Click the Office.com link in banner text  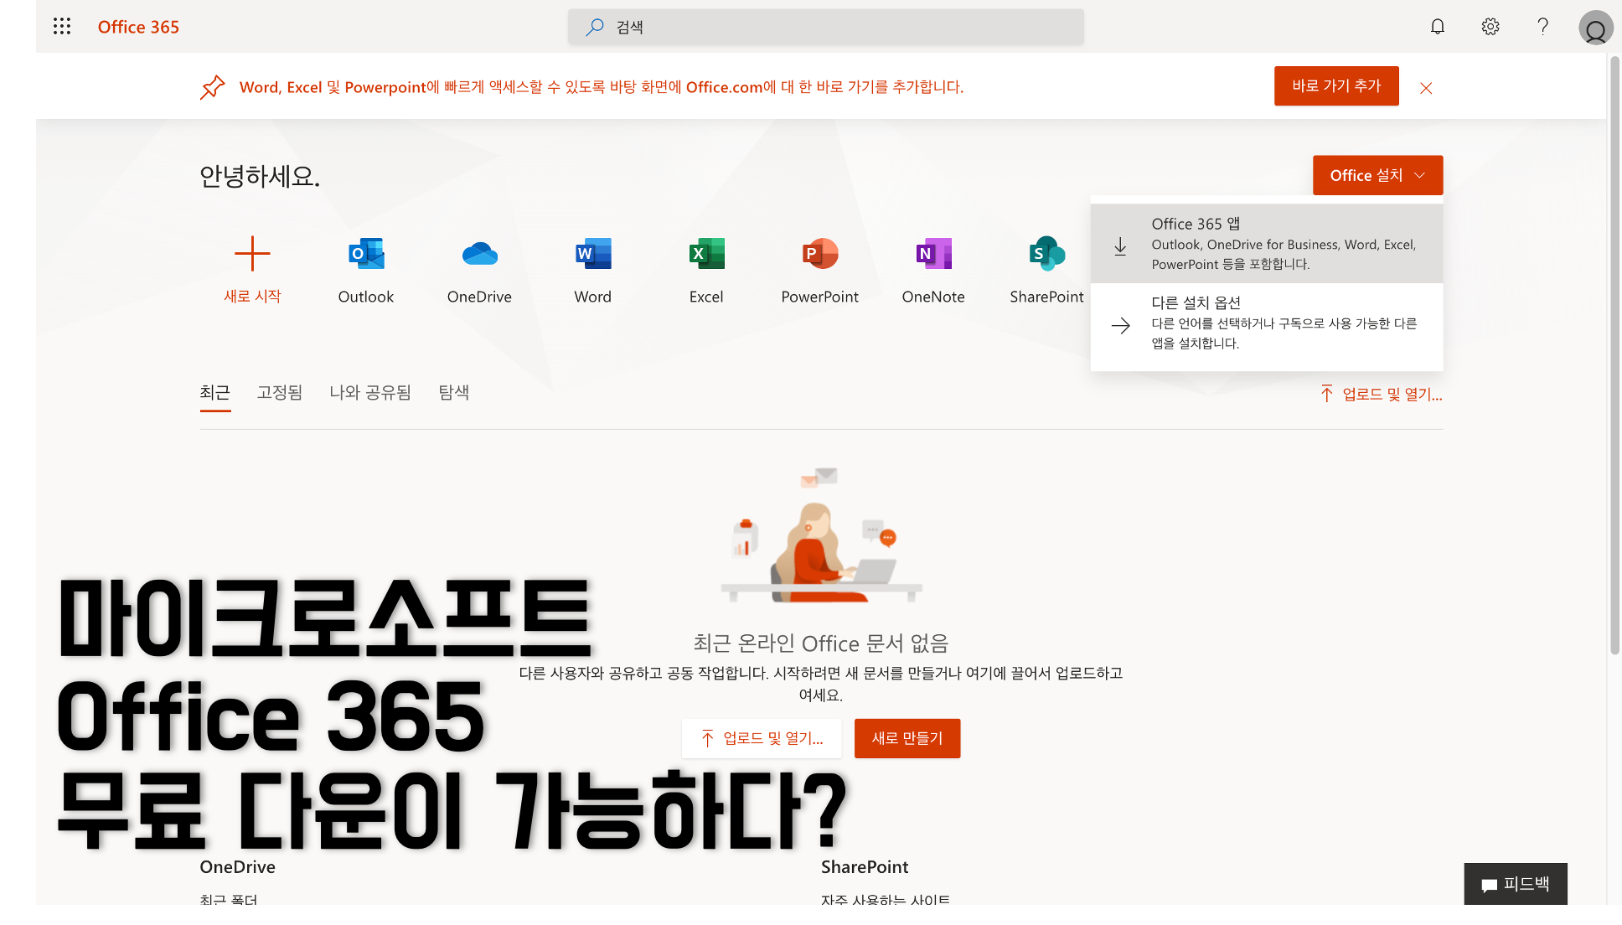click(724, 87)
